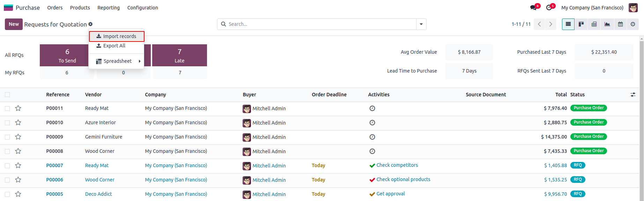Expand the search options dropdown
Image resolution: width=644 pixels, height=201 pixels.
[421, 24]
